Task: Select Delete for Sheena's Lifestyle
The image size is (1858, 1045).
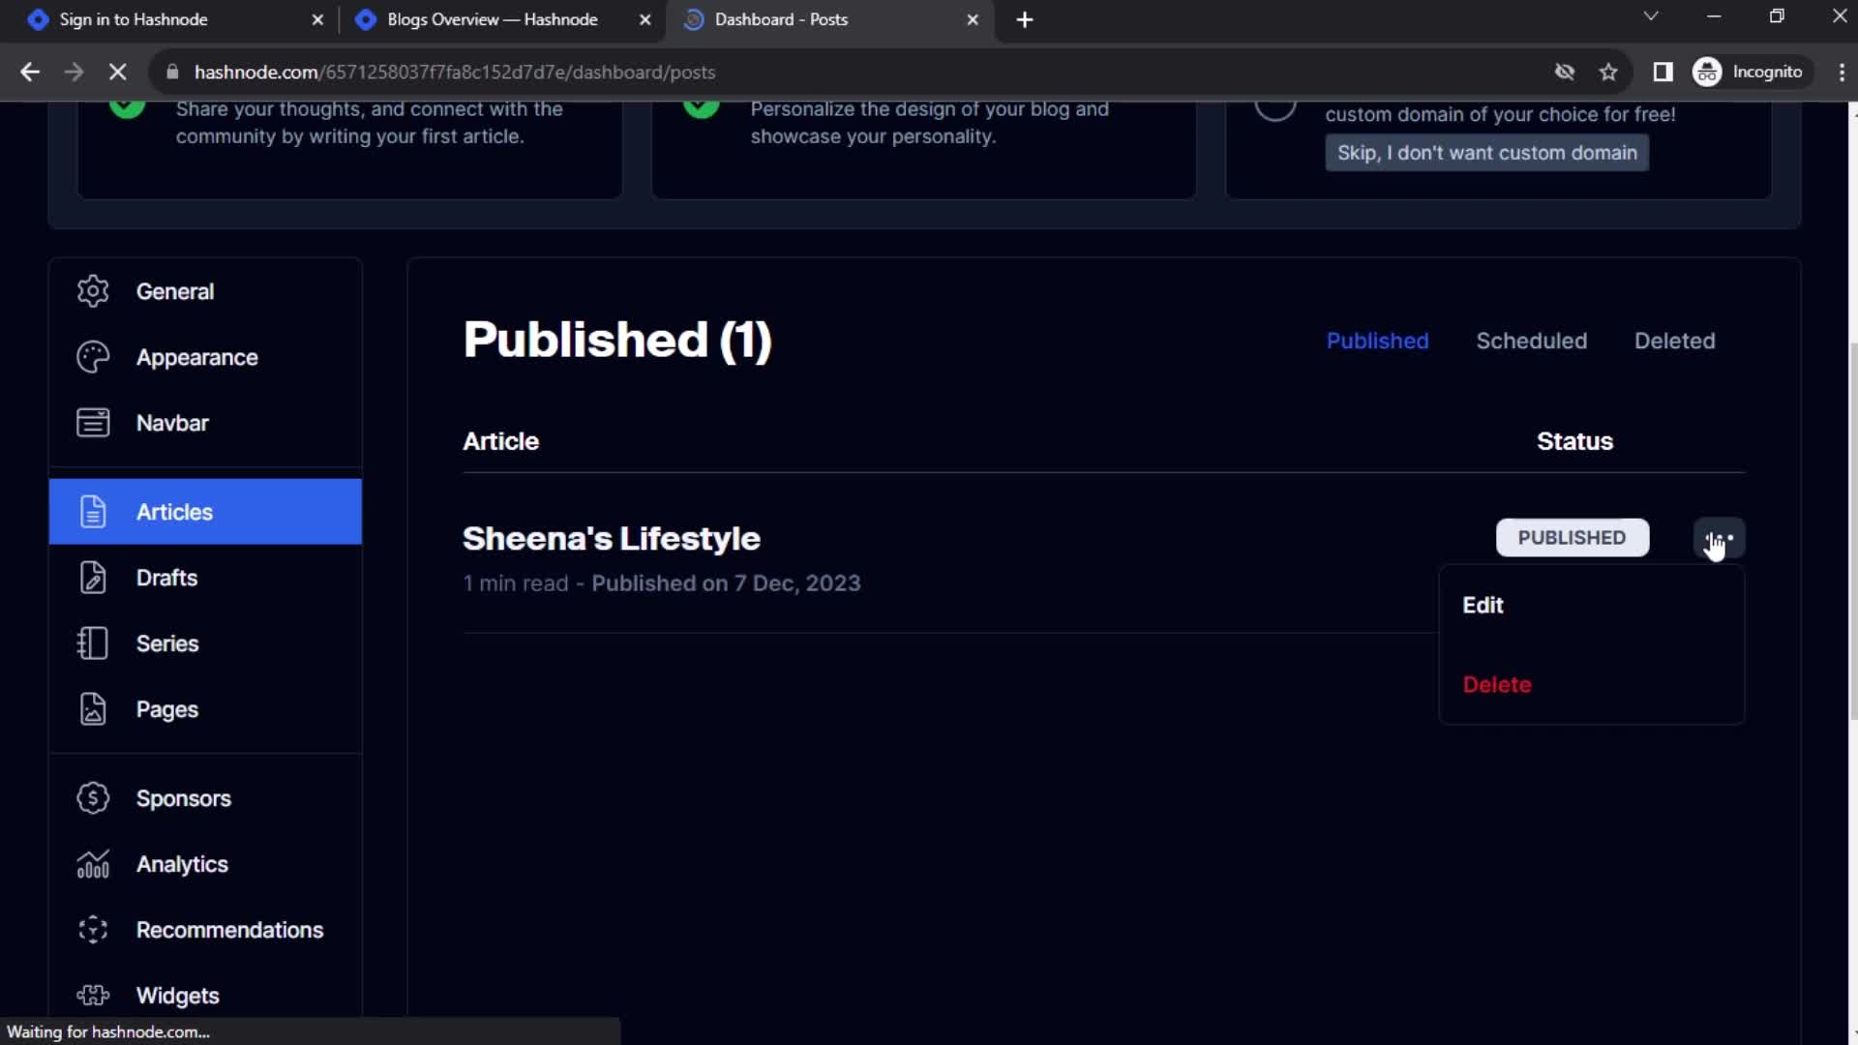Action: pos(1497,684)
